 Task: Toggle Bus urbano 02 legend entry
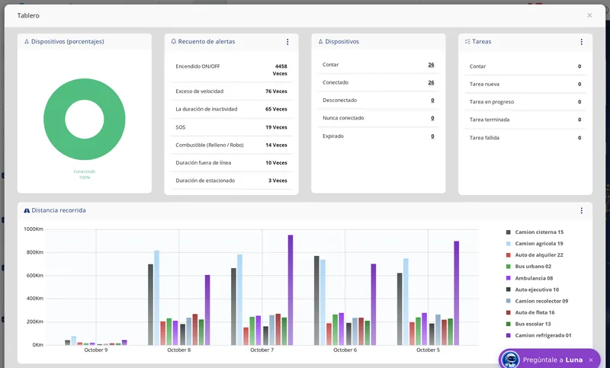pyautogui.click(x=528, y=267)
